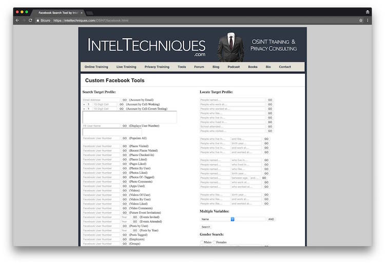Click GO for Account by Email
The width and height of the screenshot is (385, 265).
click(x=125, y=100)
